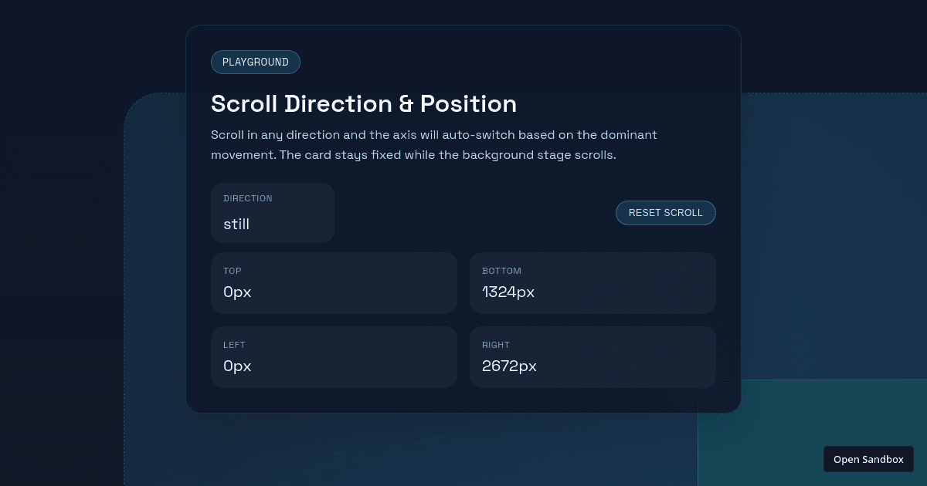Click the 'Scroll Direction & Position' heading
Viewport: 927px width, 486px height.
(x=364, y=104)
